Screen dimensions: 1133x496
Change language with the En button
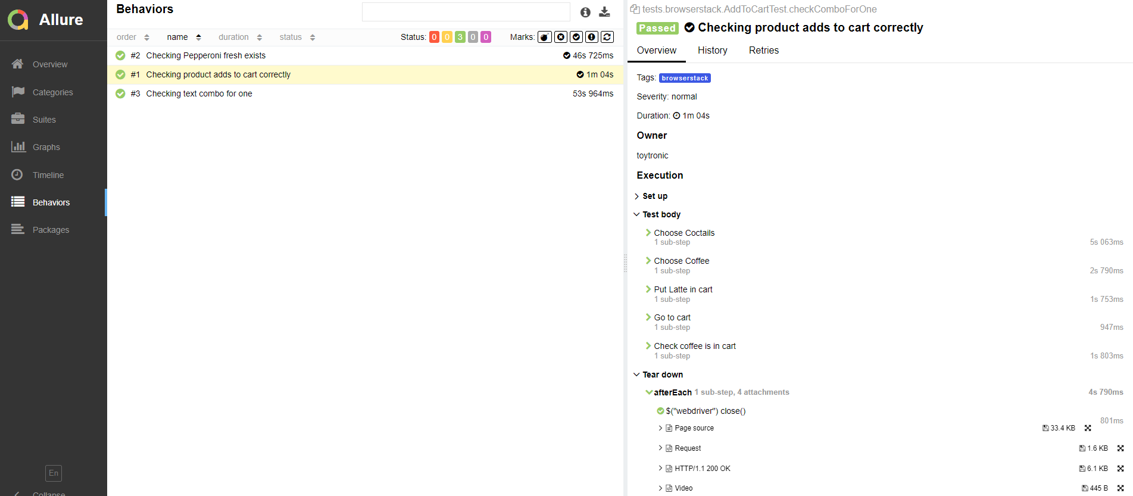[x=54, y=473]
